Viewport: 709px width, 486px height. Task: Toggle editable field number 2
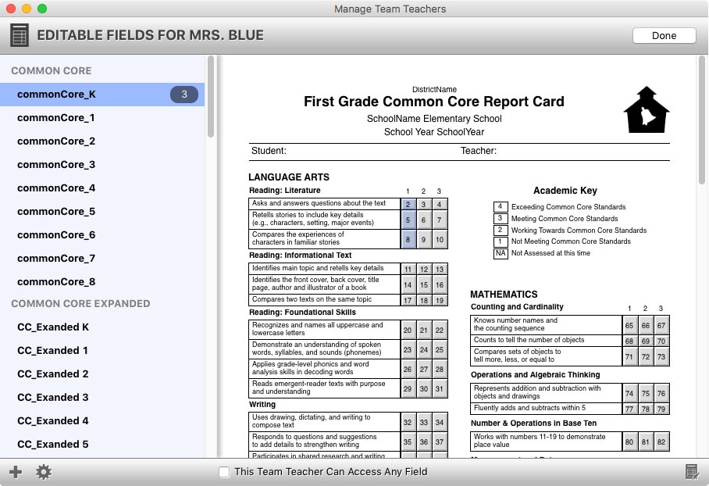(408, 204)
